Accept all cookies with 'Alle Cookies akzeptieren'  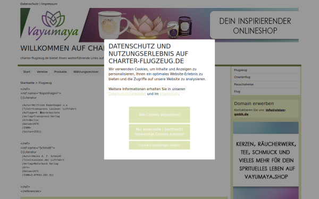pos(159,115)
